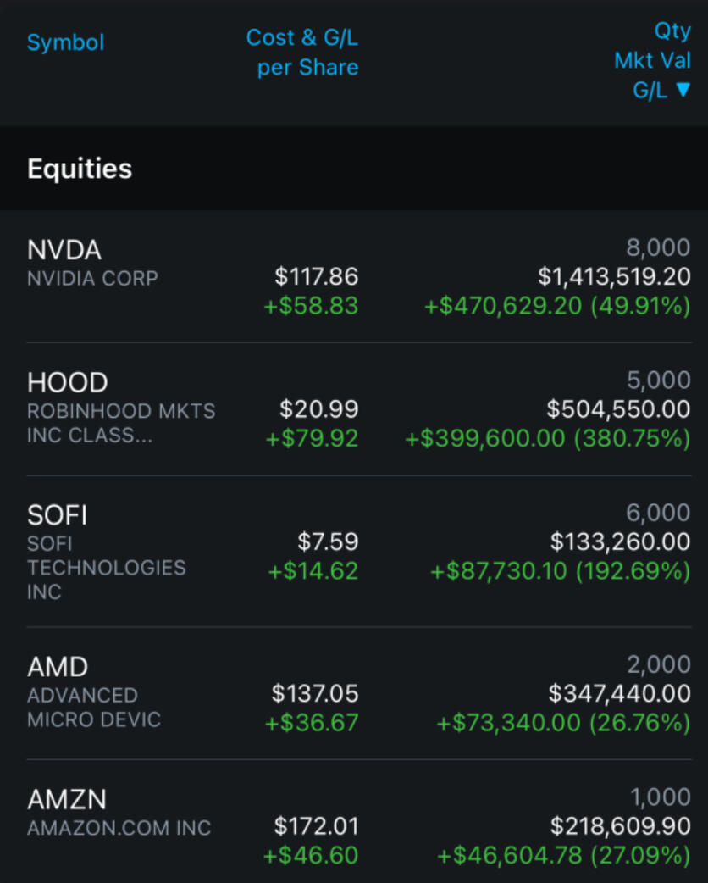
Task: Select the SOFI ticker symbol
Action: click(x=57, y=515)
